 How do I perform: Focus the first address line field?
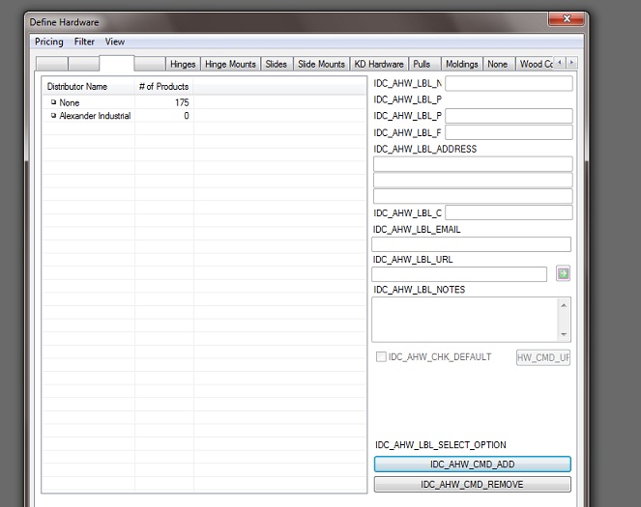click(473, 164)
